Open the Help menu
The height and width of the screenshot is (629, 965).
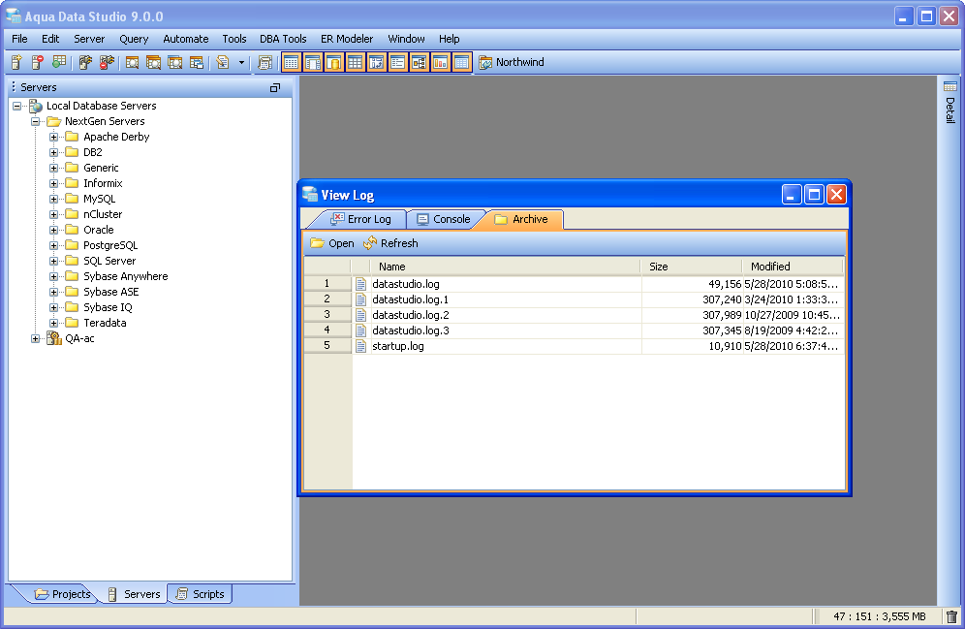[x=450, y=39]
